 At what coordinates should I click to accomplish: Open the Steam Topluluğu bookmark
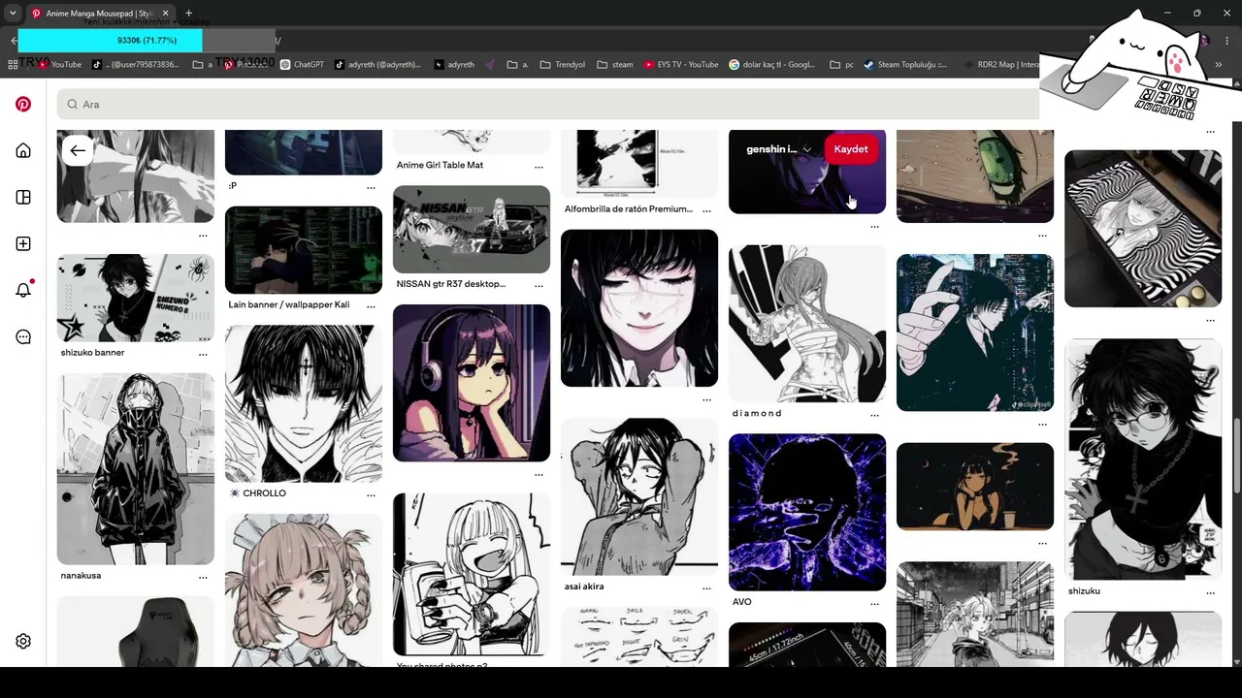[904, 65]
